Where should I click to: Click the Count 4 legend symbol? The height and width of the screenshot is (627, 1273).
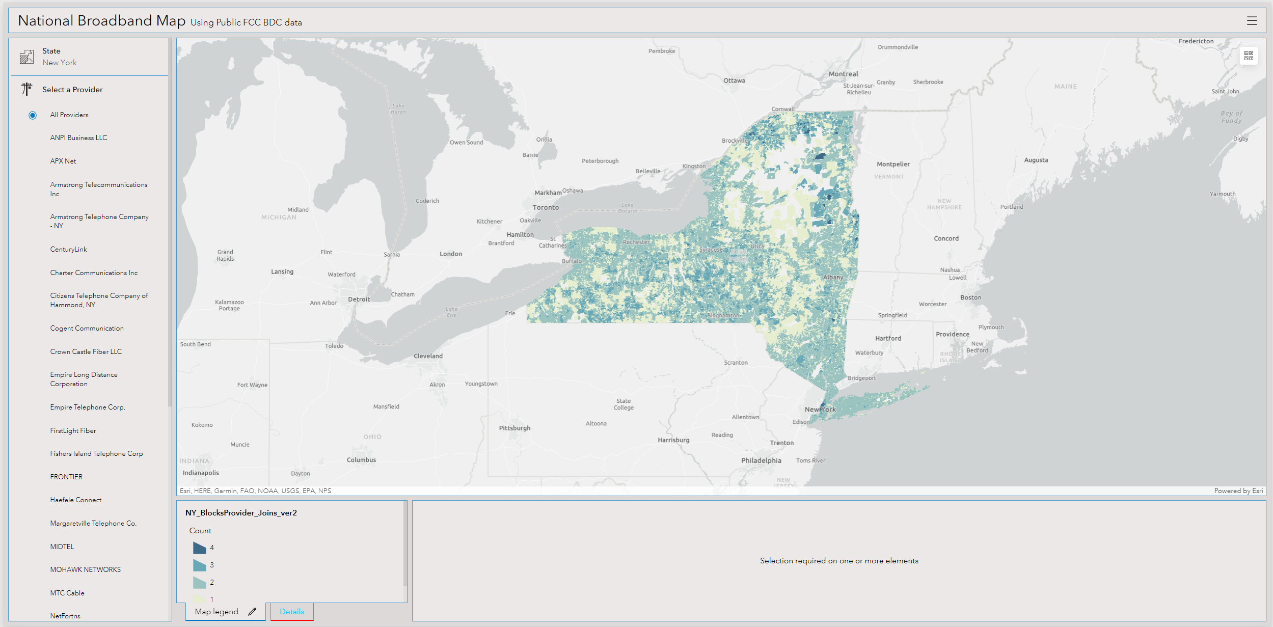coord(200,548)
